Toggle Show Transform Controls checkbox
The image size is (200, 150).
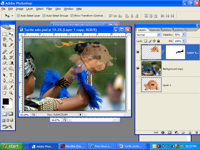click(x=72, y=16)
